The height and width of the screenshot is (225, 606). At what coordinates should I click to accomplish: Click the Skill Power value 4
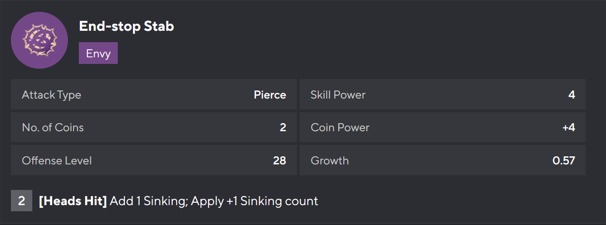(571, 95)
